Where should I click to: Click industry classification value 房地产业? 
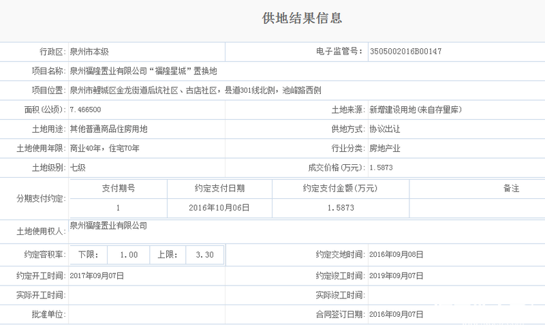385,148
